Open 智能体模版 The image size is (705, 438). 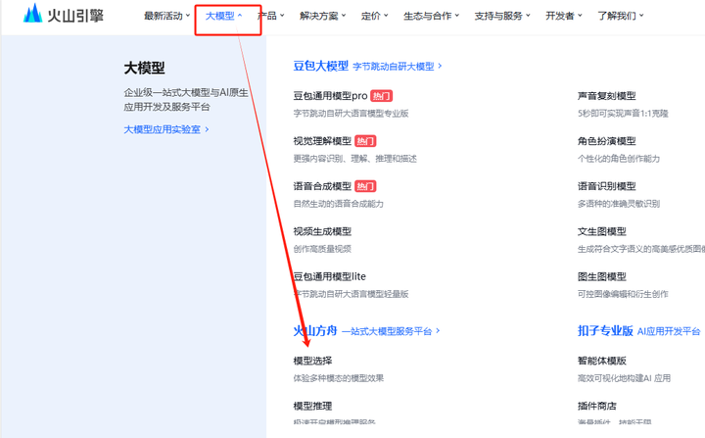click(601, 361)
